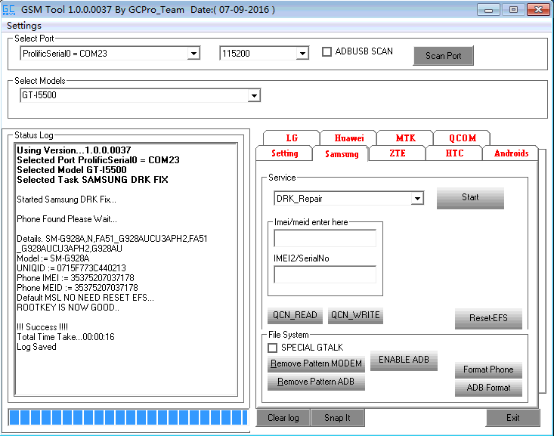Click 'Using Version...1.0.0.0037' log line
This screenshot has width=554, height=436.
(74, 150)
